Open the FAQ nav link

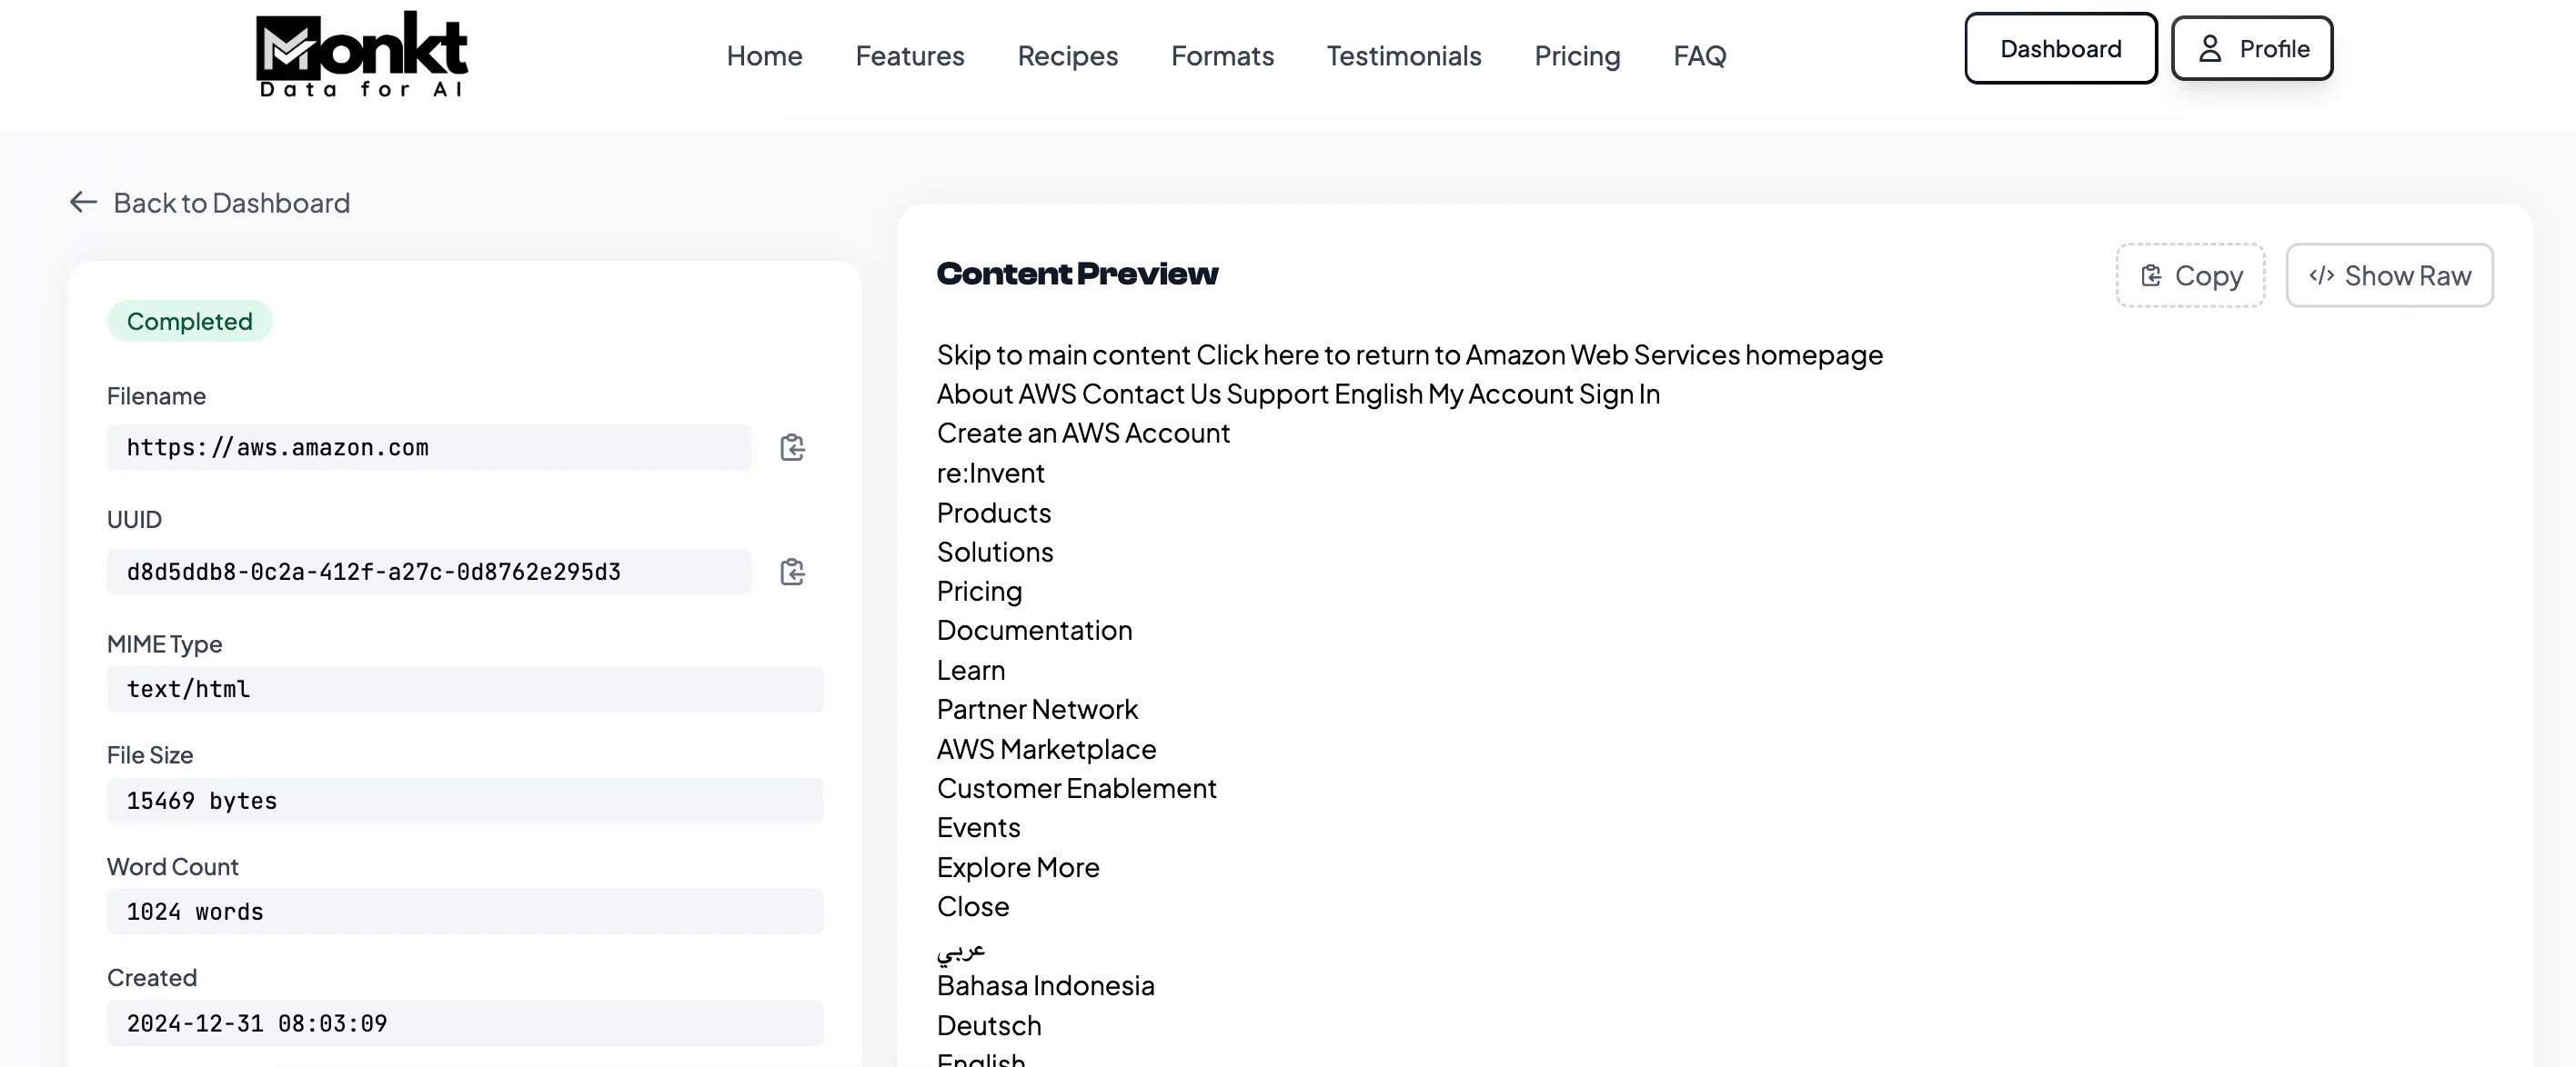tap(1700, 56)
